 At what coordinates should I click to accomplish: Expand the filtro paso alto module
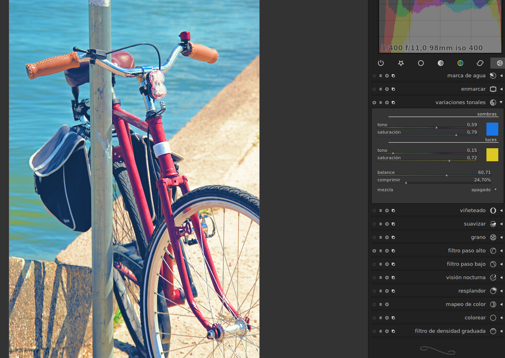click(501, 251)
